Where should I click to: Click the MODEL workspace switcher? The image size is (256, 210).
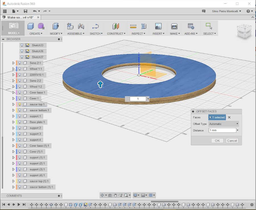(x=13, y=28)
